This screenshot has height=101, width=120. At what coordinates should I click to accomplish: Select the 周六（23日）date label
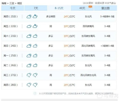(11, 36)
